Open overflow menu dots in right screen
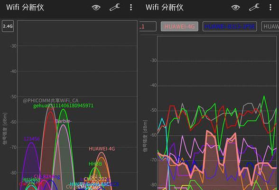This screenshot has width=279, height=190. click(270, 8)
